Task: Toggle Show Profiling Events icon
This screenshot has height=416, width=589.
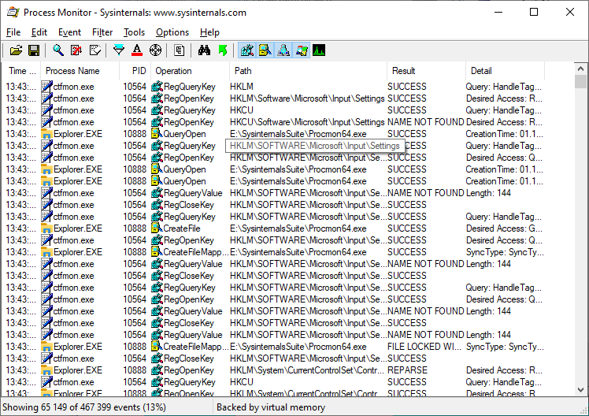Action: tap(319, 50)
